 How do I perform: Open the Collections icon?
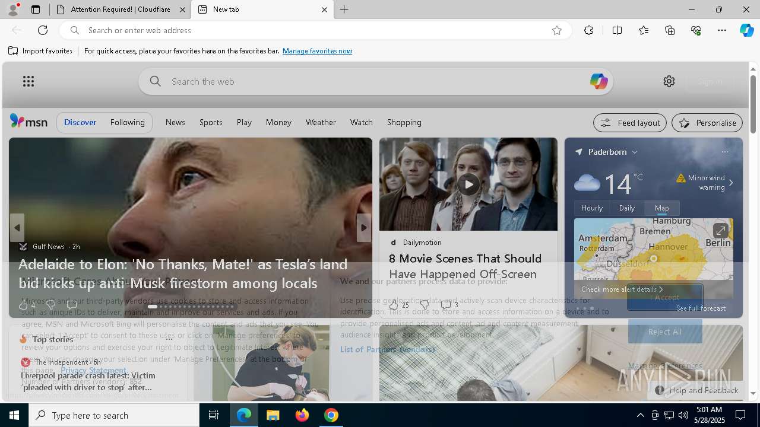click(x=670, y=30)
